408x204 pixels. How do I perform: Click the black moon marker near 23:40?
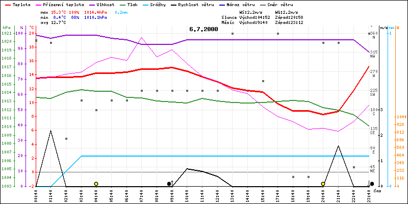point(372,184)
